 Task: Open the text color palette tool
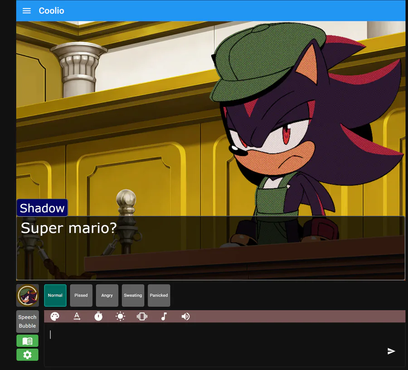point(55,316)
